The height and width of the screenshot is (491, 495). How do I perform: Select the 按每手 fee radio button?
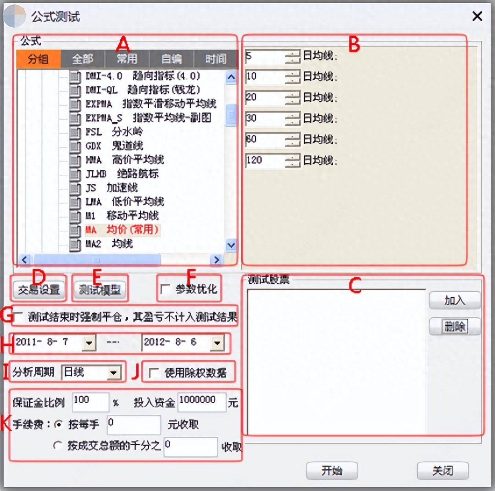pyautogui.click(x=58, y=424)
